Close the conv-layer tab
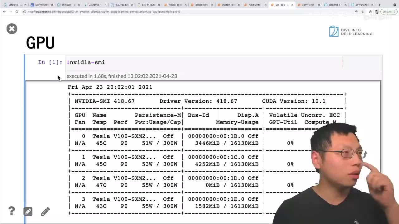Viewport: 399px width, 224px height. [x=319, y=5]
